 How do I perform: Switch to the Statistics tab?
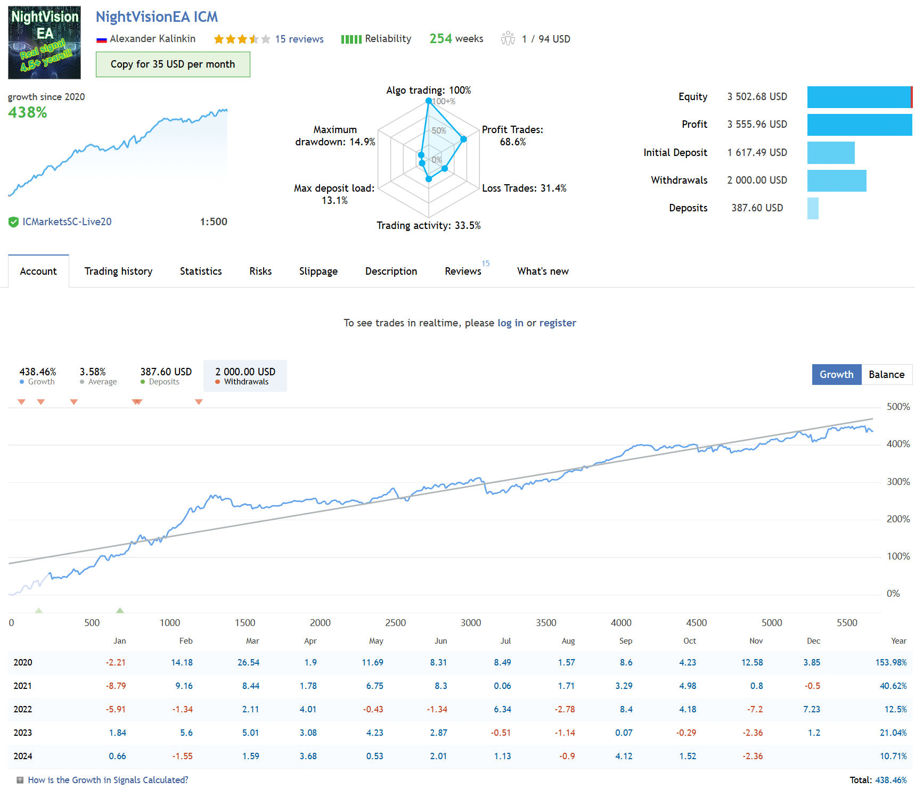pos(201,272)
